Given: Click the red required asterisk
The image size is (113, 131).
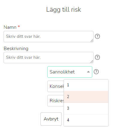Looking at the screenshot, I should (19, 26).
